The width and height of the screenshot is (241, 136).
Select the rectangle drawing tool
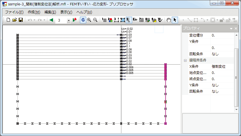click(196, 20)
